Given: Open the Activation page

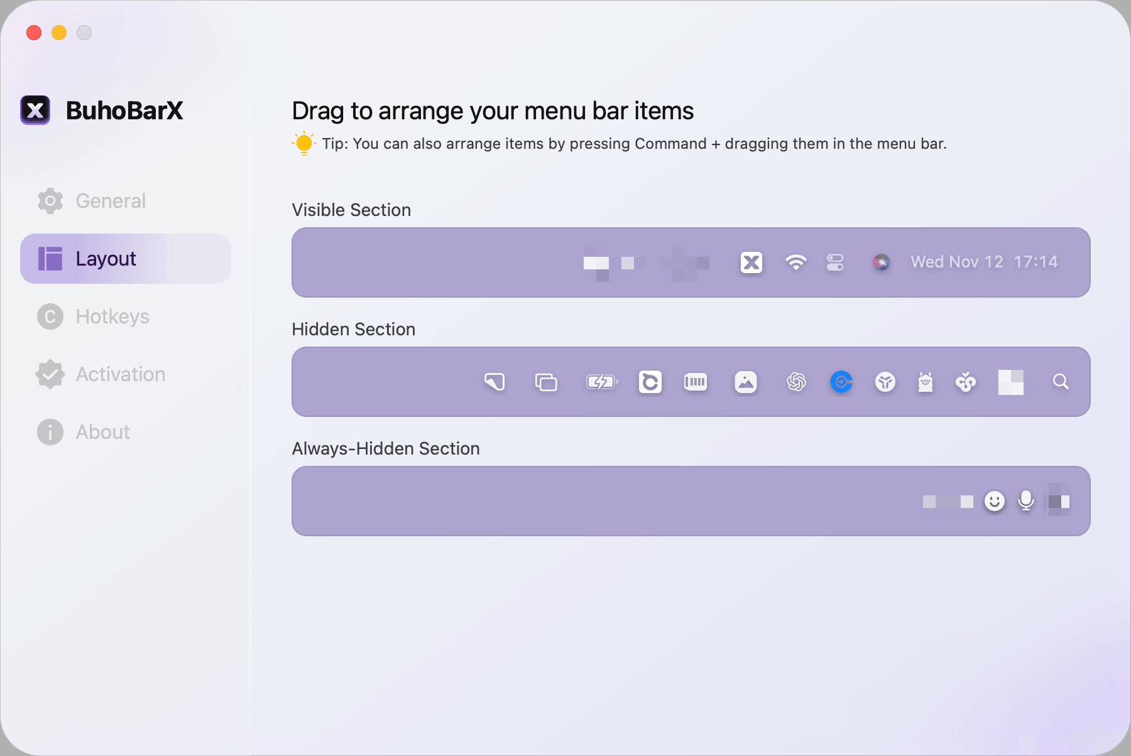Looking at the screenshot, I should click(x=119, y=374).
